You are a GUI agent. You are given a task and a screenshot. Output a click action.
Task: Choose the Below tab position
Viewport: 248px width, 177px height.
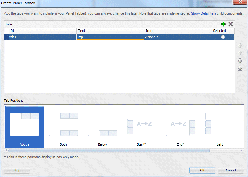[x=103, y=127]
